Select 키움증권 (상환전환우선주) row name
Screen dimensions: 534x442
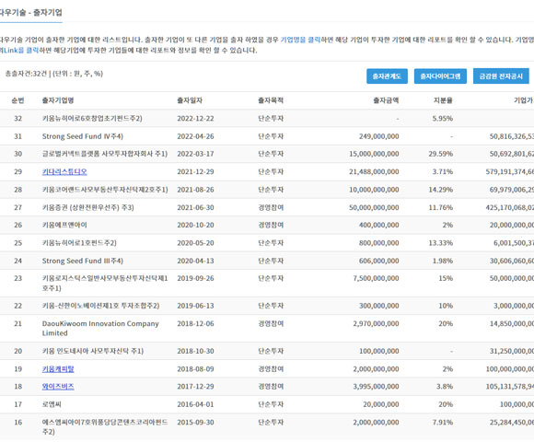coord(87,207)
